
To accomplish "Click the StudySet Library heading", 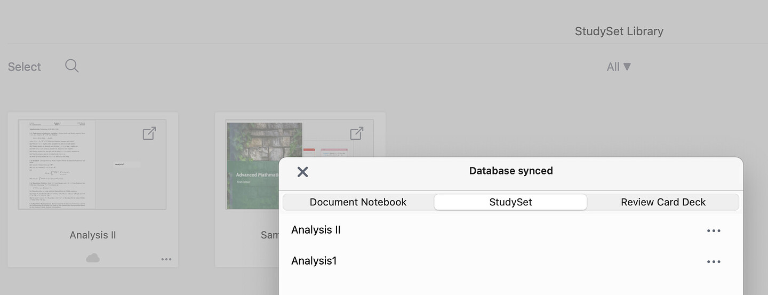I will [x=619, y=31].
